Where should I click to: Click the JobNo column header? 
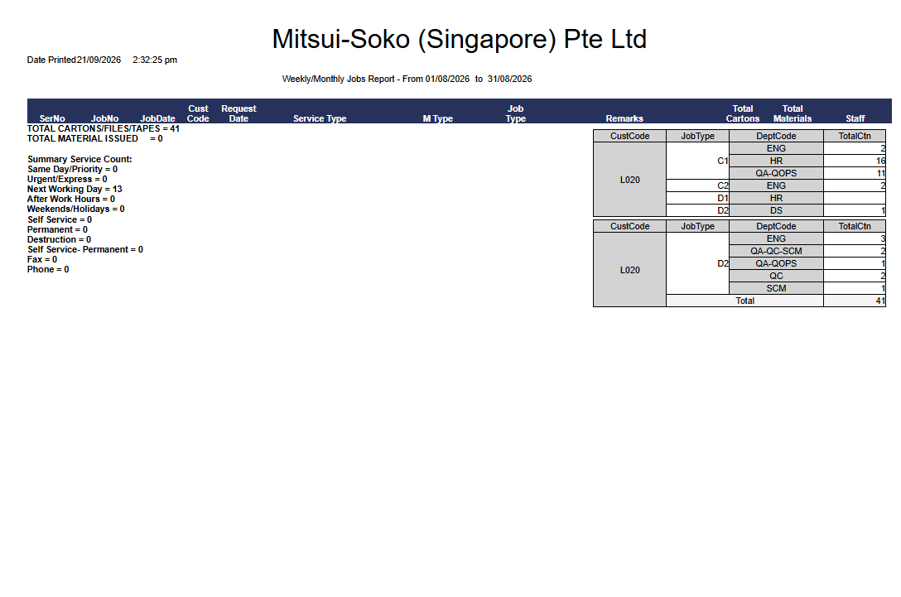click(x=104, y=118)
